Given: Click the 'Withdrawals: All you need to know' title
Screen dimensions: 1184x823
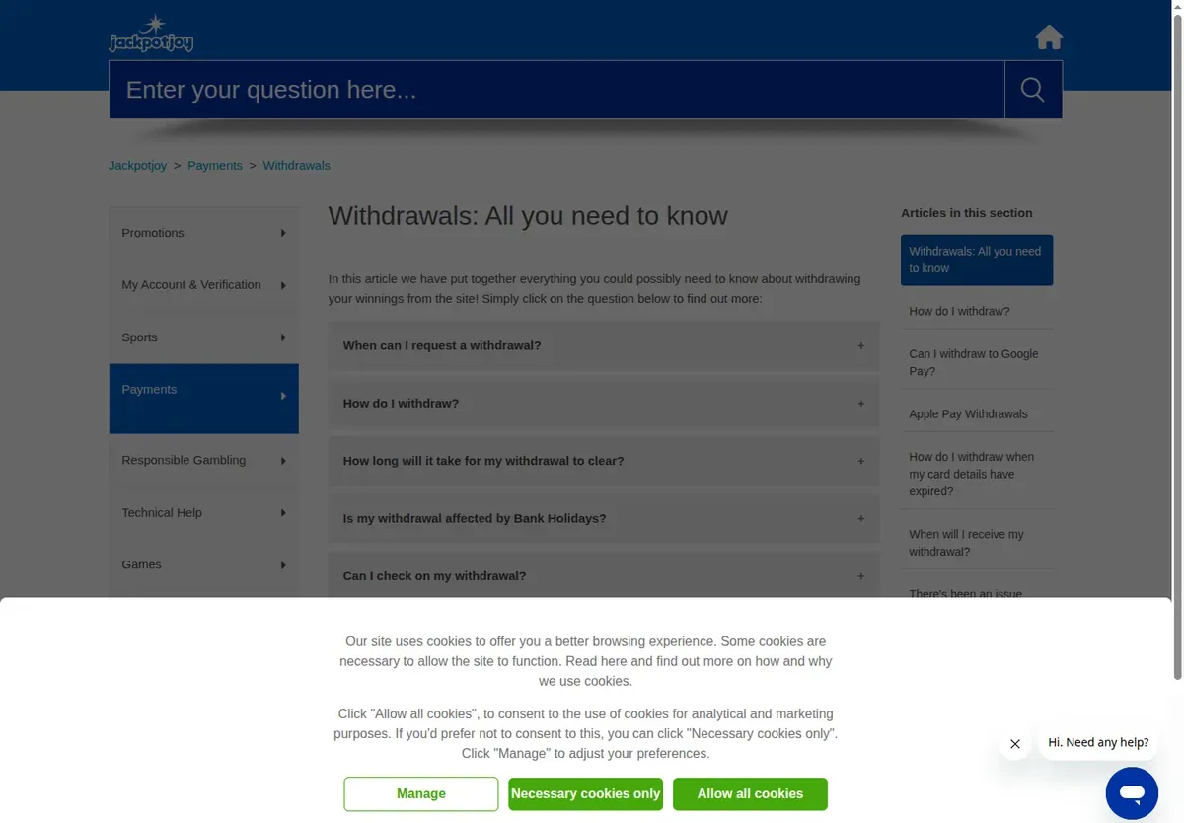Looking at the screenshot, I should tap(528, 216).
